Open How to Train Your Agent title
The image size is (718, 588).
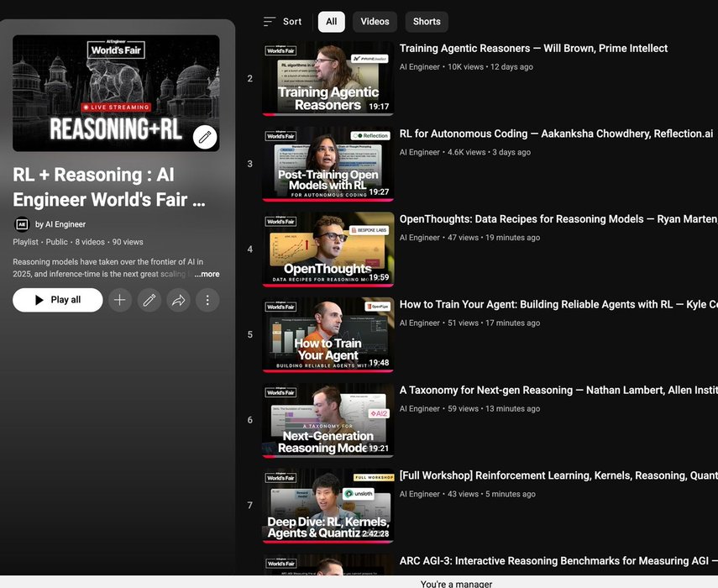[x=558, y=305]
